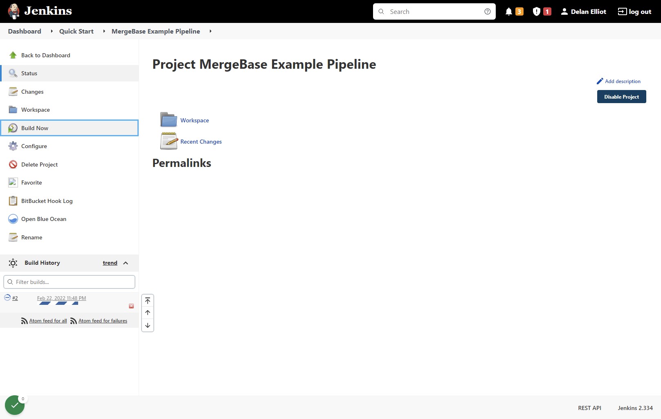Viewport: 661px width, 419px height.
Task: Open build #2 link
Action: pyautogui.click(x=15, y=298)
